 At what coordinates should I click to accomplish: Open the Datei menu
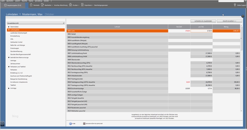[x=3, y=1]
